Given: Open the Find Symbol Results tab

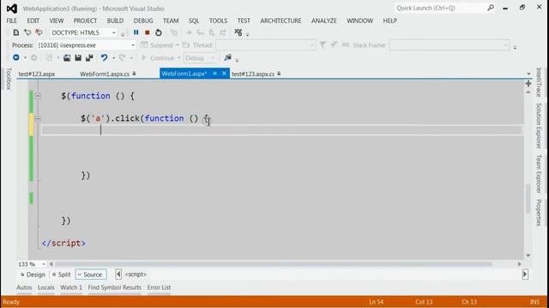Looking at the screenshot, I should (x=114, y=287).
